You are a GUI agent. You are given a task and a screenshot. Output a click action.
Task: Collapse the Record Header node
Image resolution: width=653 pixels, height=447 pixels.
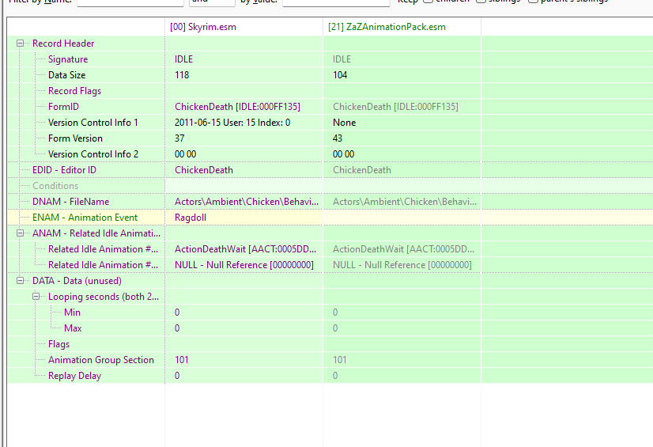[20, 44]
